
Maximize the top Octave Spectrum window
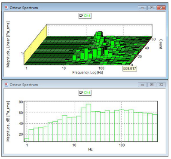[x=152, y=8]
